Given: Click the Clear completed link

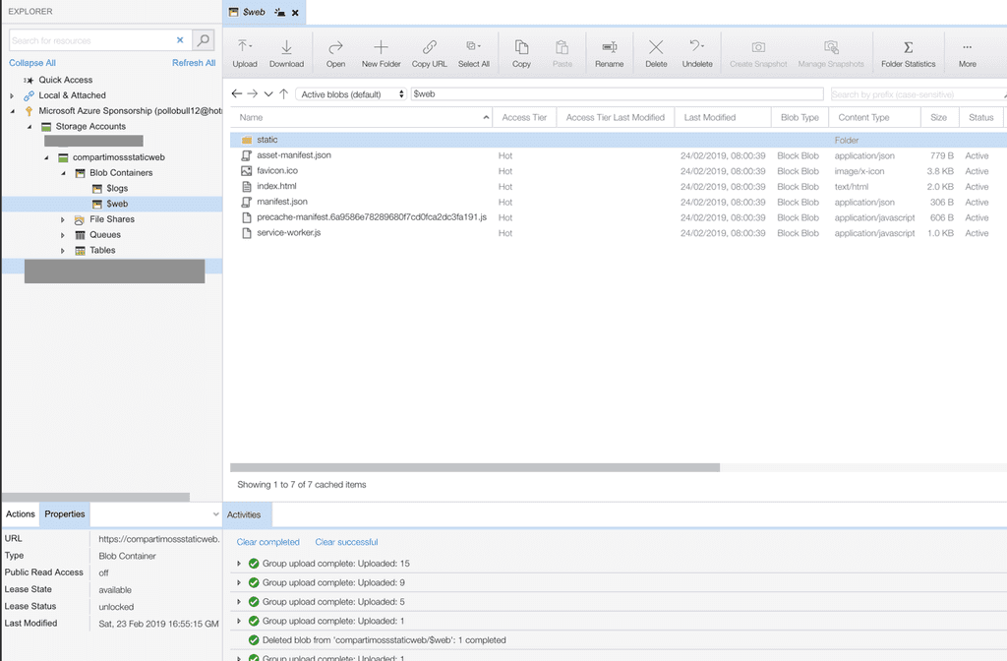Looking at the screenshot, I should point(267,542).
